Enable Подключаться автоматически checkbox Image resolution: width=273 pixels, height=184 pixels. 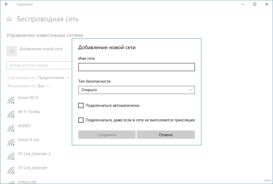click(81, 106)
